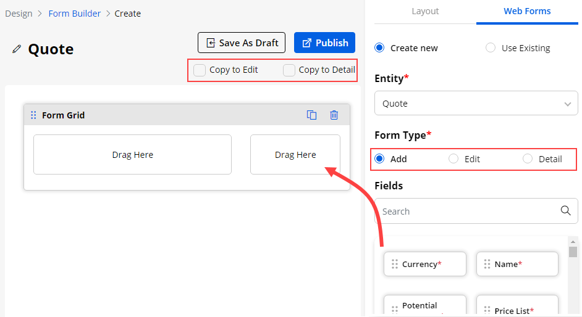Screen dimensions: 582x317
Task: Publish the form
Action: click(x=324, y=43)
